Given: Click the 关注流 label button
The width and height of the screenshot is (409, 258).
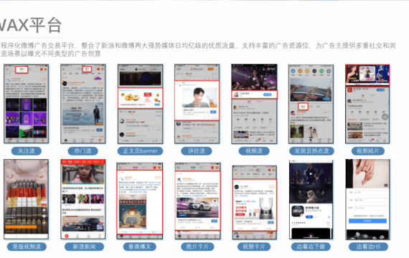Looking at the screenshot, I should click(27, 151).
